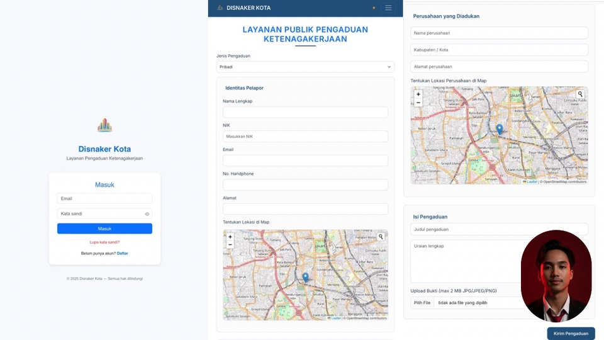Click the Nama perusahaan input field

click(x=499, y=33)
